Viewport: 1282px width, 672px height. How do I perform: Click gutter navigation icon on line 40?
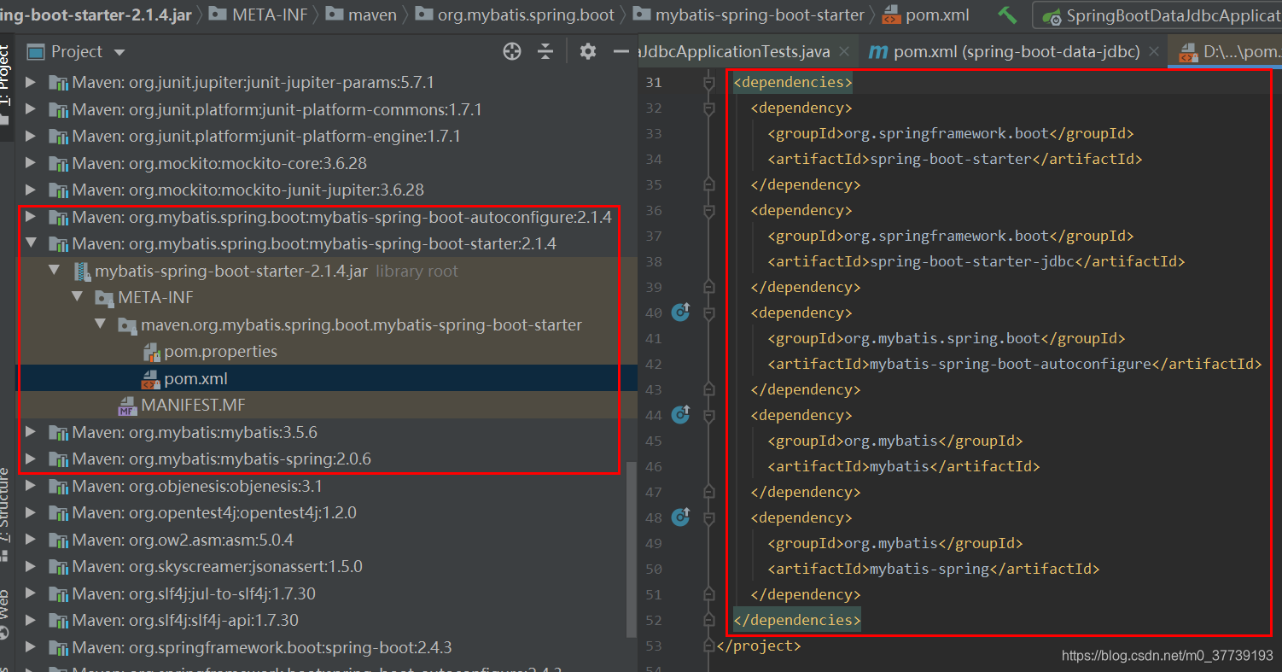[x=680, y=312]
